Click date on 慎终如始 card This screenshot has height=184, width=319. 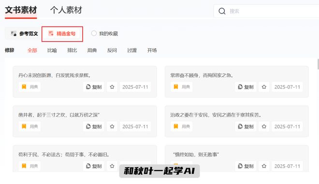click(x=287, y=166)
